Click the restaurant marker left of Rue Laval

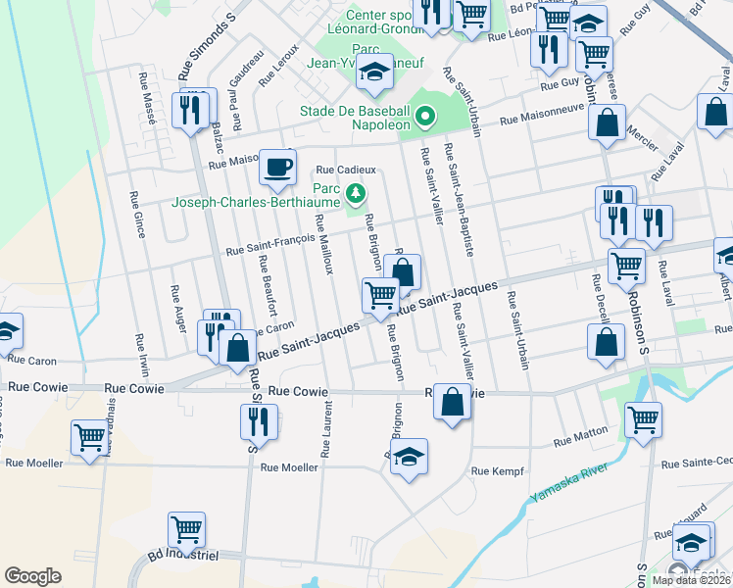coord(654,223)
